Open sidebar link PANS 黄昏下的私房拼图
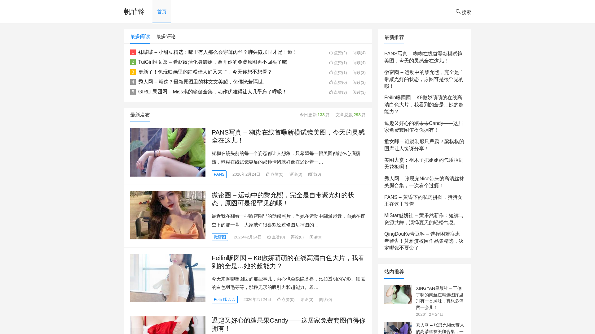The image size is (595, 334). 423,201
